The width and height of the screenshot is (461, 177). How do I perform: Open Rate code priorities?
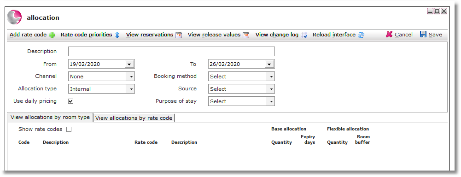pos(87,35)
